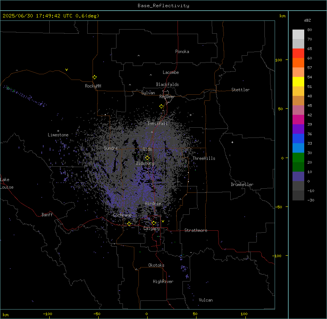Click the HighRiver label
The image size is (327, 319).
(x=163, y=281)
